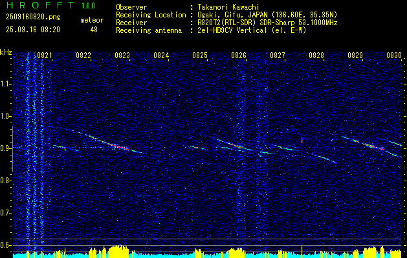
Task: Click the 0821 time marker
Action: (x=45, y=55)
